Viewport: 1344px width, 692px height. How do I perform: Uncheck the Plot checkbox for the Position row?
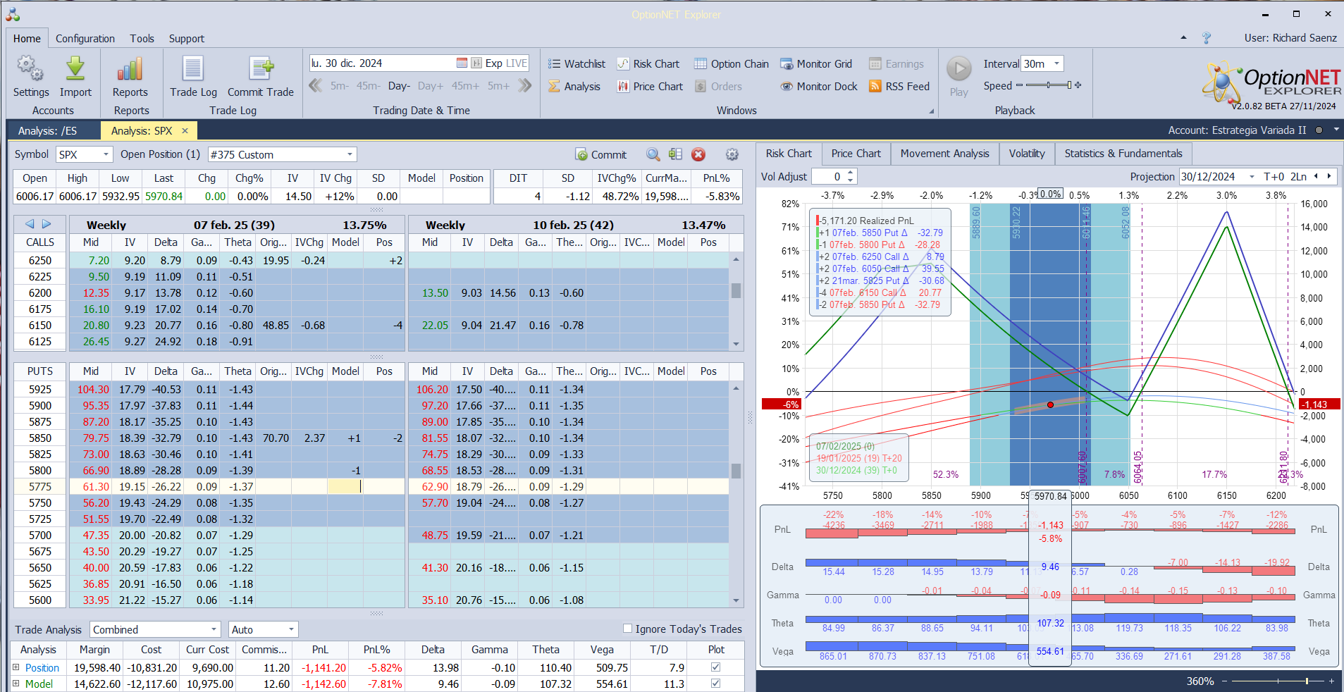pyautogui.click(x=716, y=667)
